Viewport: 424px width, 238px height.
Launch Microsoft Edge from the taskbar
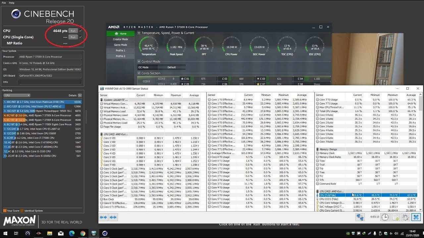click(x=72, y=233)
